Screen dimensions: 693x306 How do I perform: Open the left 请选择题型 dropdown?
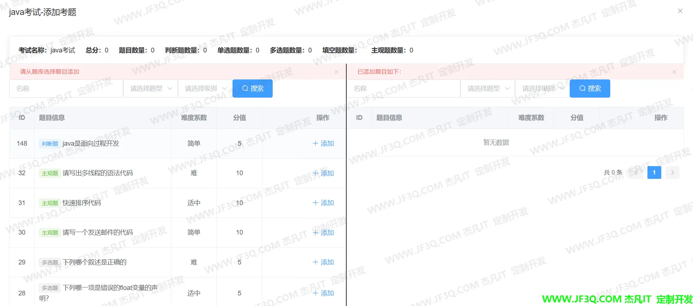click(151, 89)
